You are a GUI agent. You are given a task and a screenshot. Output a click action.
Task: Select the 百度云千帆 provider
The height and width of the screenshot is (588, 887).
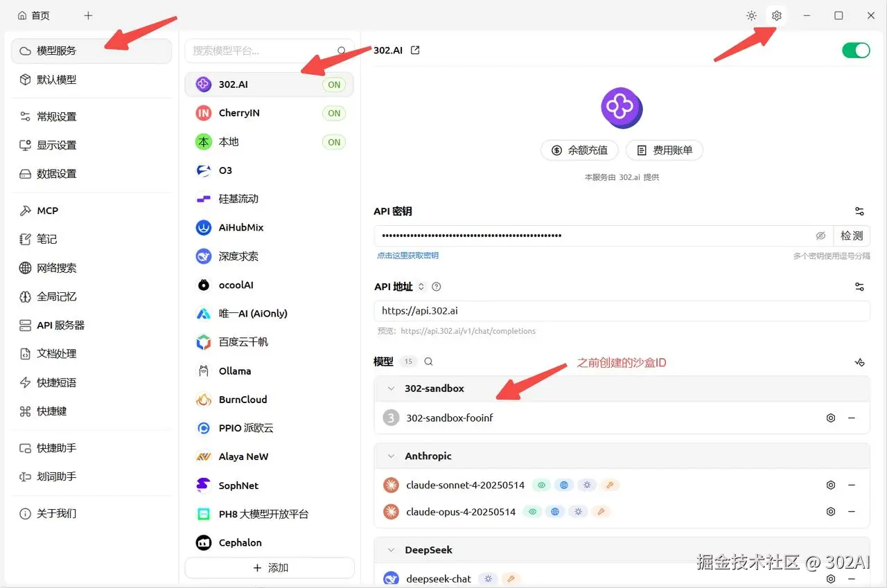(270, 342)
